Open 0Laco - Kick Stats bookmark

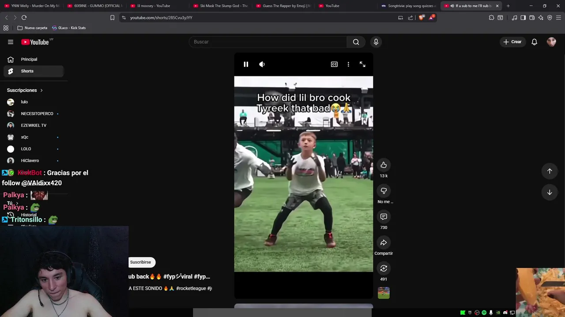coord(68,28)
